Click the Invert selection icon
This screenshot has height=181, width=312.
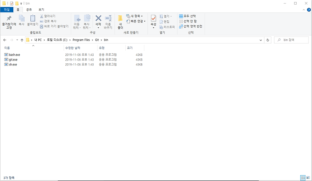pyautogui.click(x=181, y=27)
